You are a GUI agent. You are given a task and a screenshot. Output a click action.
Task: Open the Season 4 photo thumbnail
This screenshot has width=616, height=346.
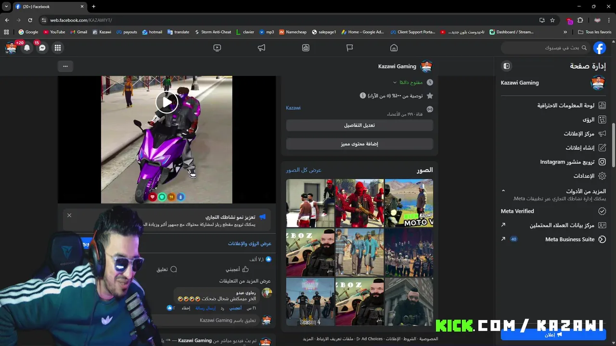pos(310,301)
